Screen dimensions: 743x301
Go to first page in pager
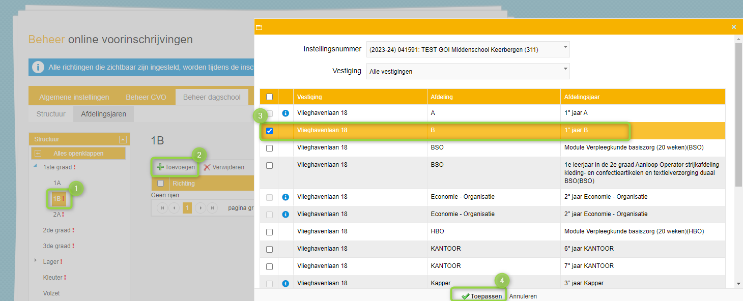[x=162, y=208]
